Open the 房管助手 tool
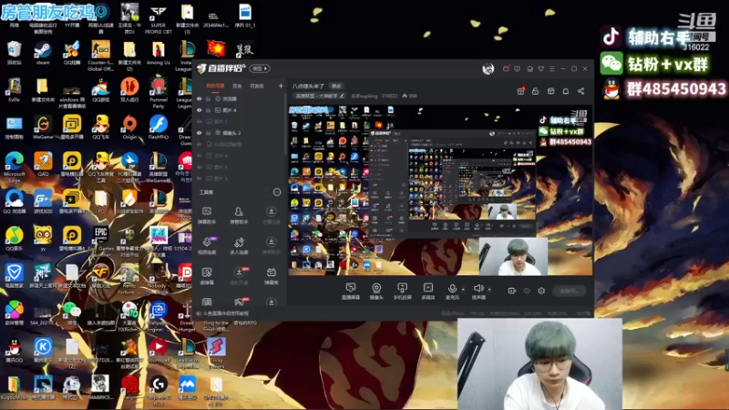This screenshot has width=729, height=410. tap(239, 215)
